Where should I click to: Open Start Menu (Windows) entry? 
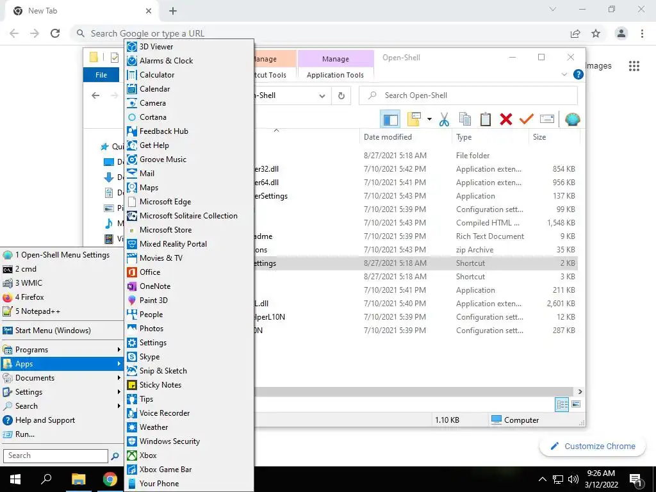61,331
